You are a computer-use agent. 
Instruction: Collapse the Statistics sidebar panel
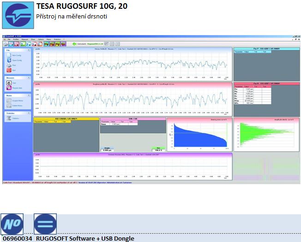(29, 113)
